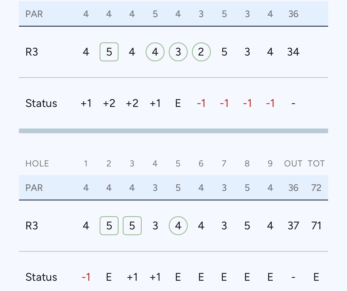
Task: Click the boxed bogey 5 in upper R3 row
Action: point(109,52)
